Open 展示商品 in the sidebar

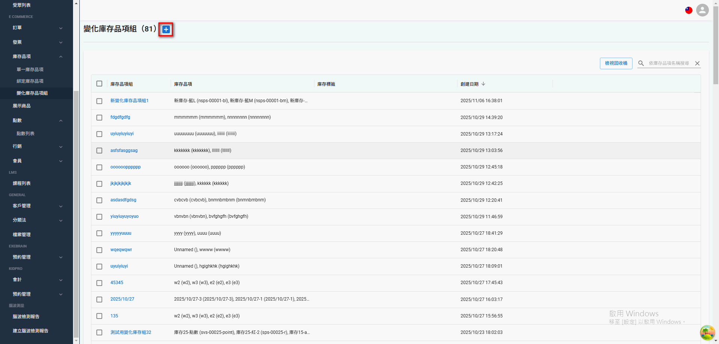[x=22, y=106]
